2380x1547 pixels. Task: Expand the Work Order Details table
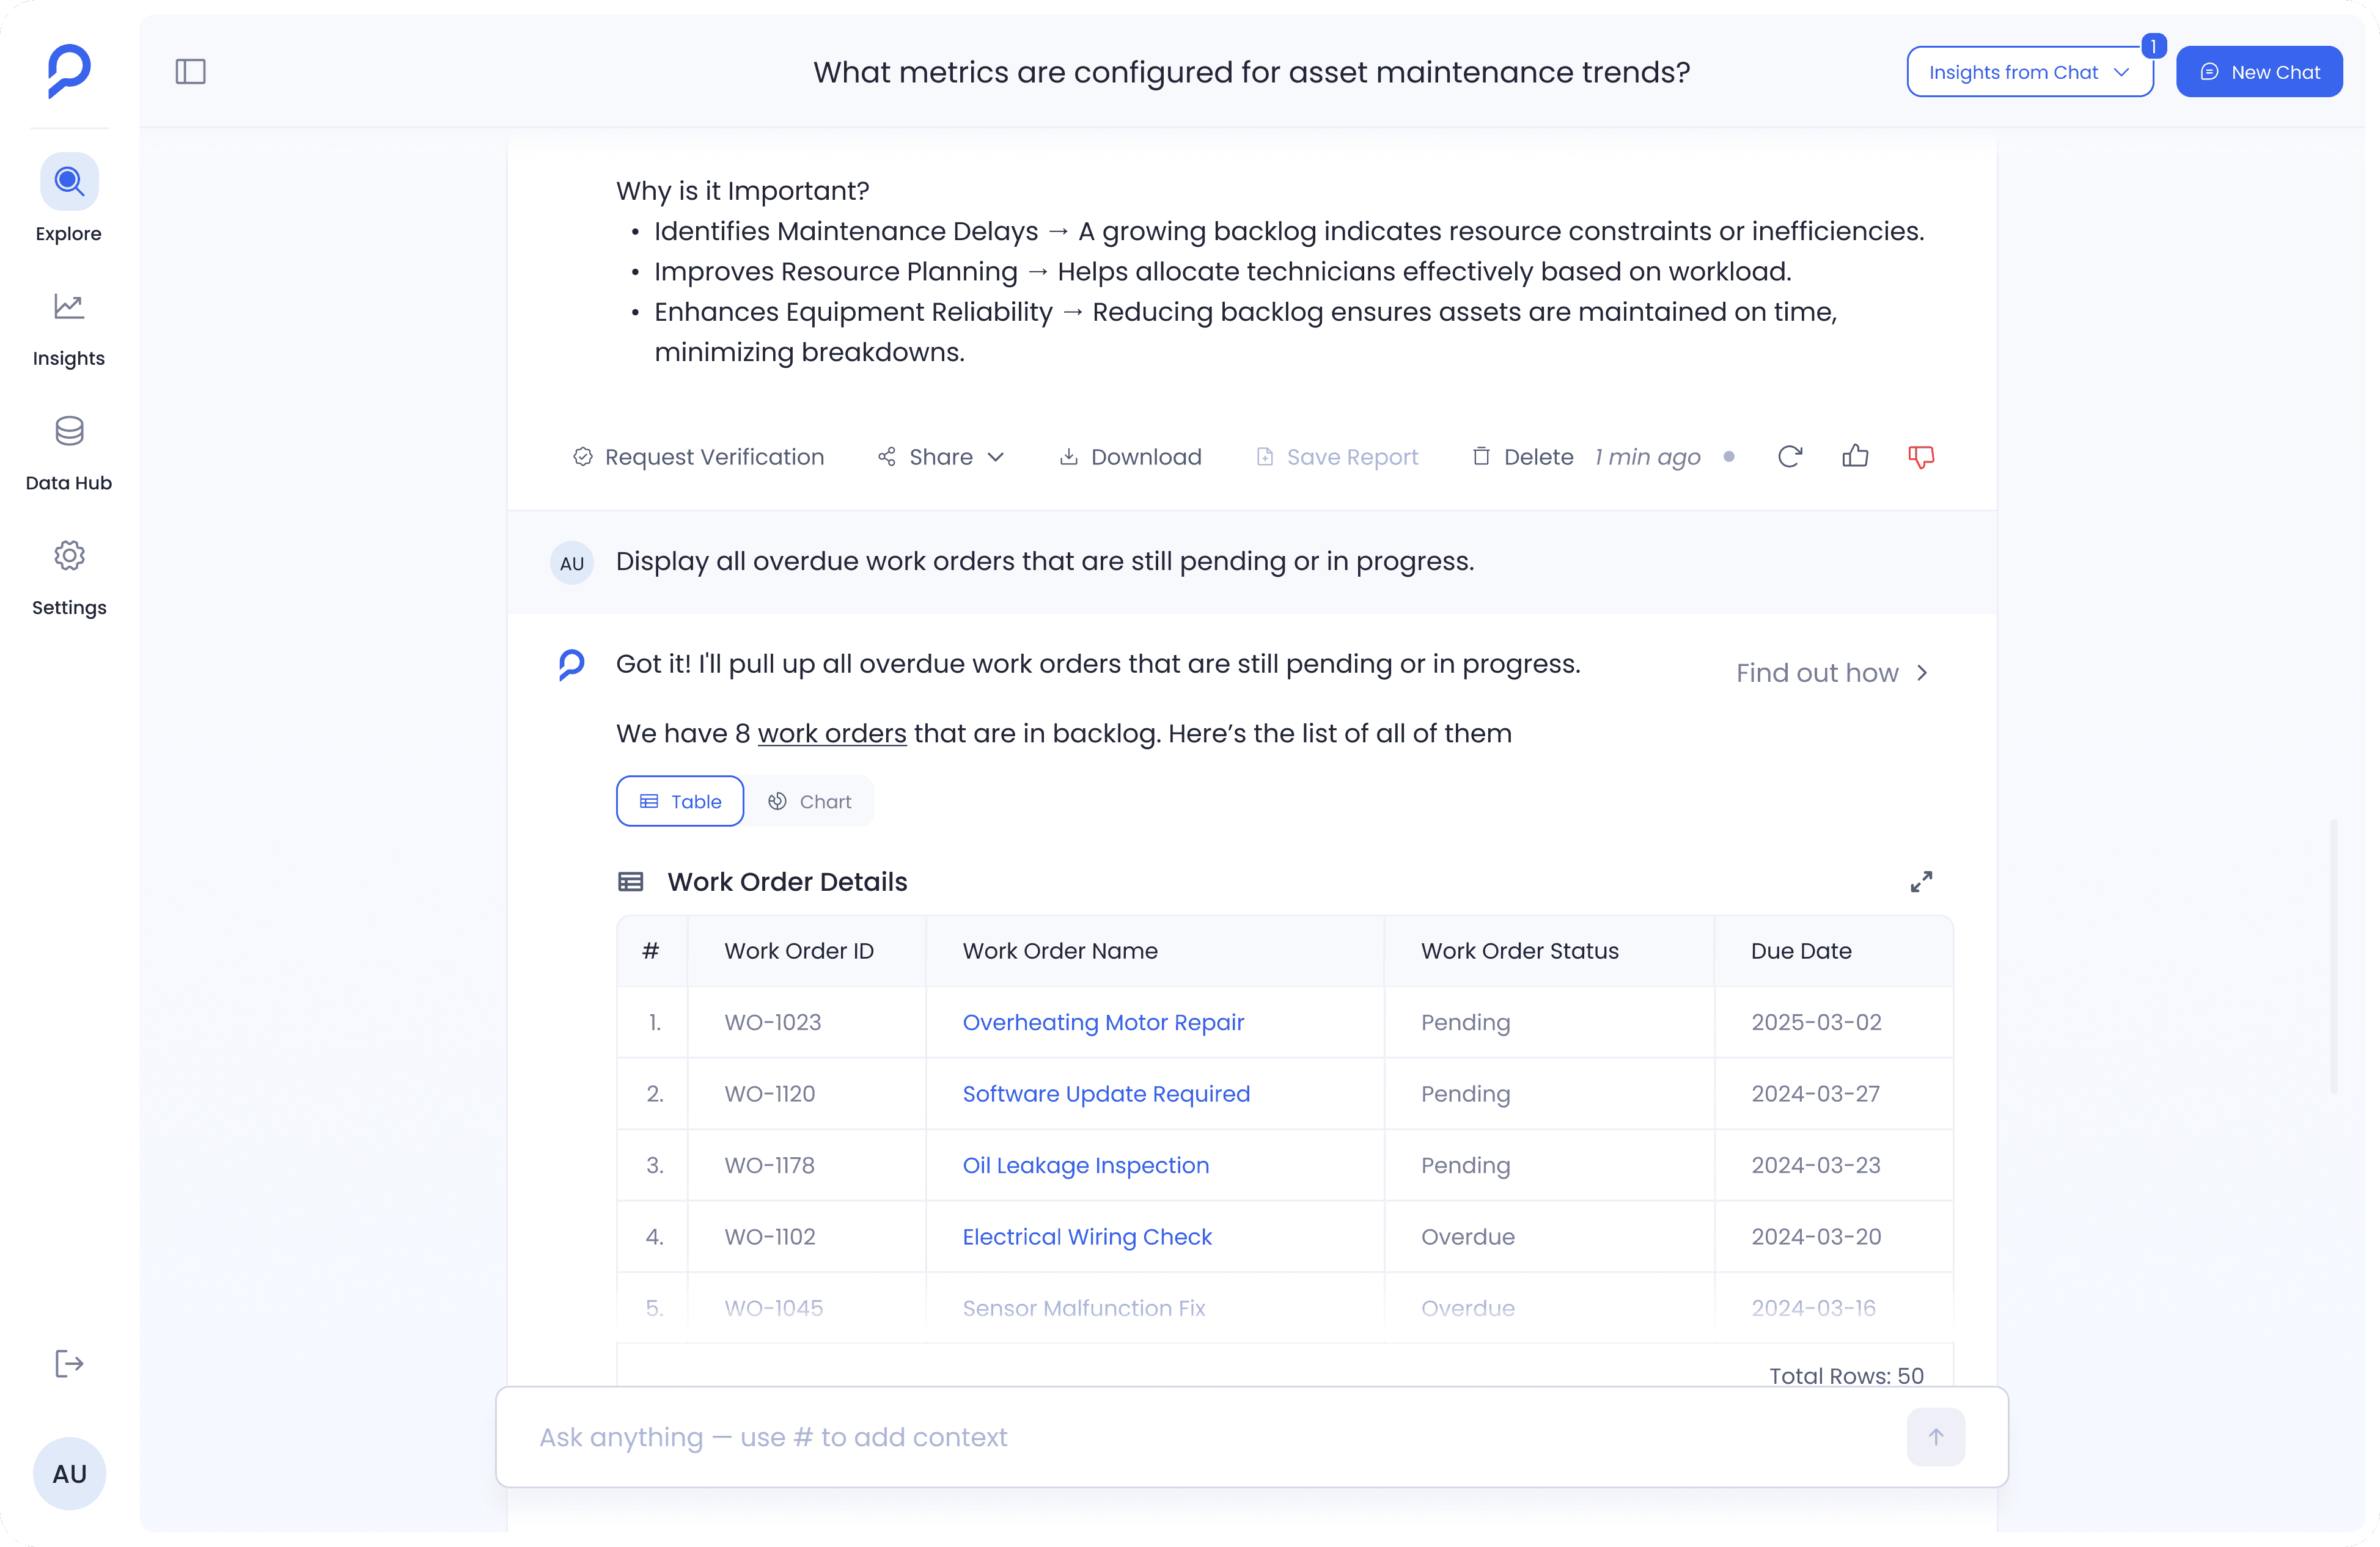[x=1921, y=882]
